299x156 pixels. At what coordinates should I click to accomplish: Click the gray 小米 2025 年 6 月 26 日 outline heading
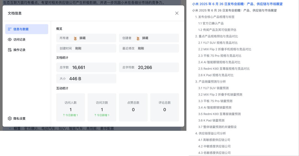(234, 10)
